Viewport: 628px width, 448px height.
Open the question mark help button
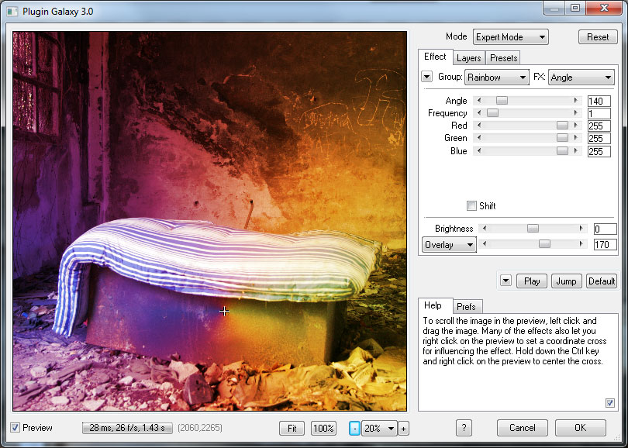point(463,428)
